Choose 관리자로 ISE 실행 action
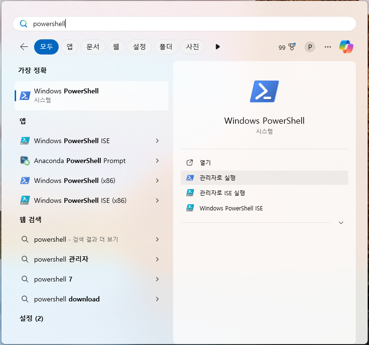 point(264,193)
